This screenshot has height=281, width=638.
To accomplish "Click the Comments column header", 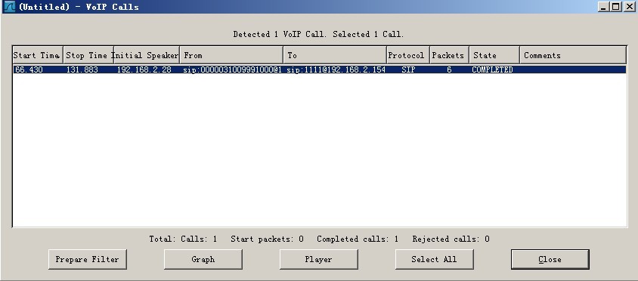I will click(x=573, y=55).
